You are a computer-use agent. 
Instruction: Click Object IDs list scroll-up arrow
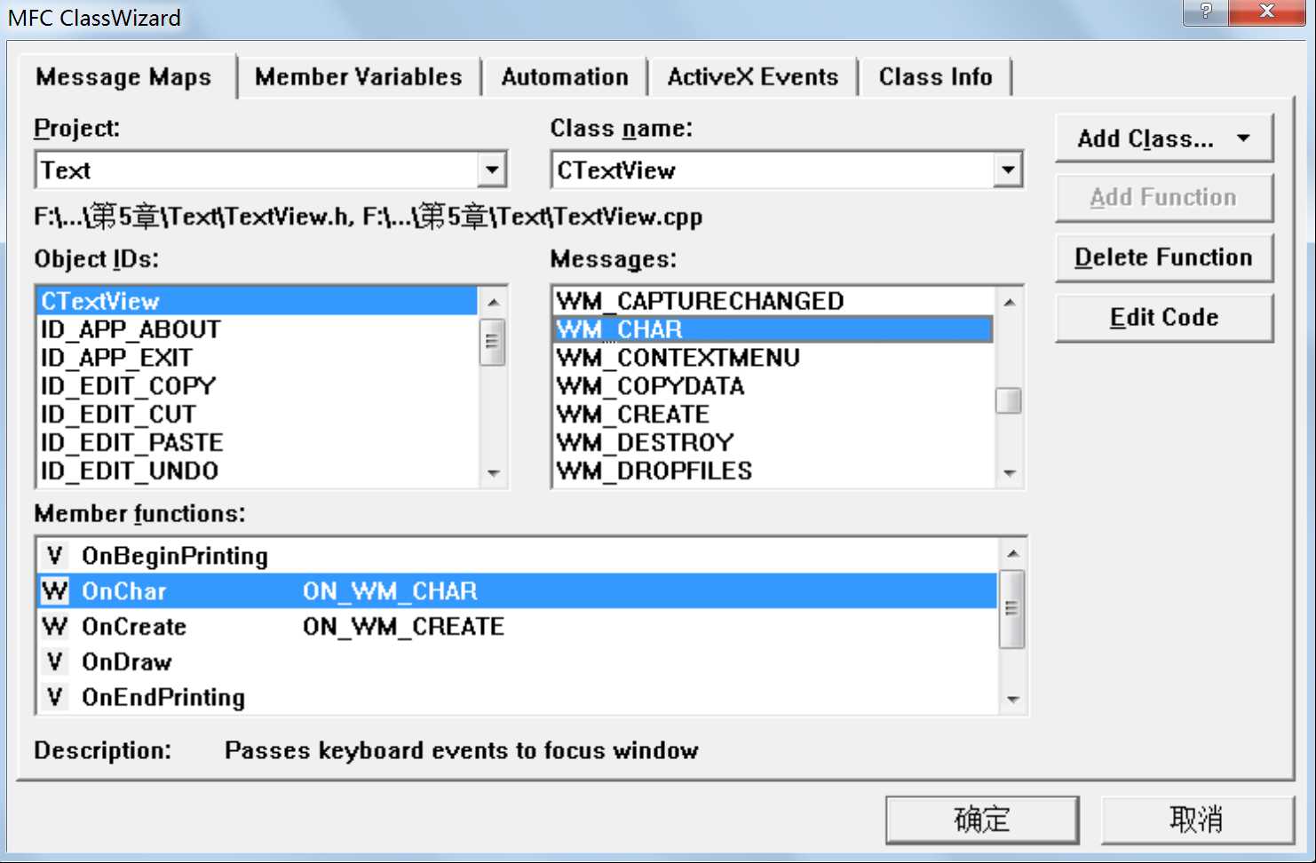493,303
